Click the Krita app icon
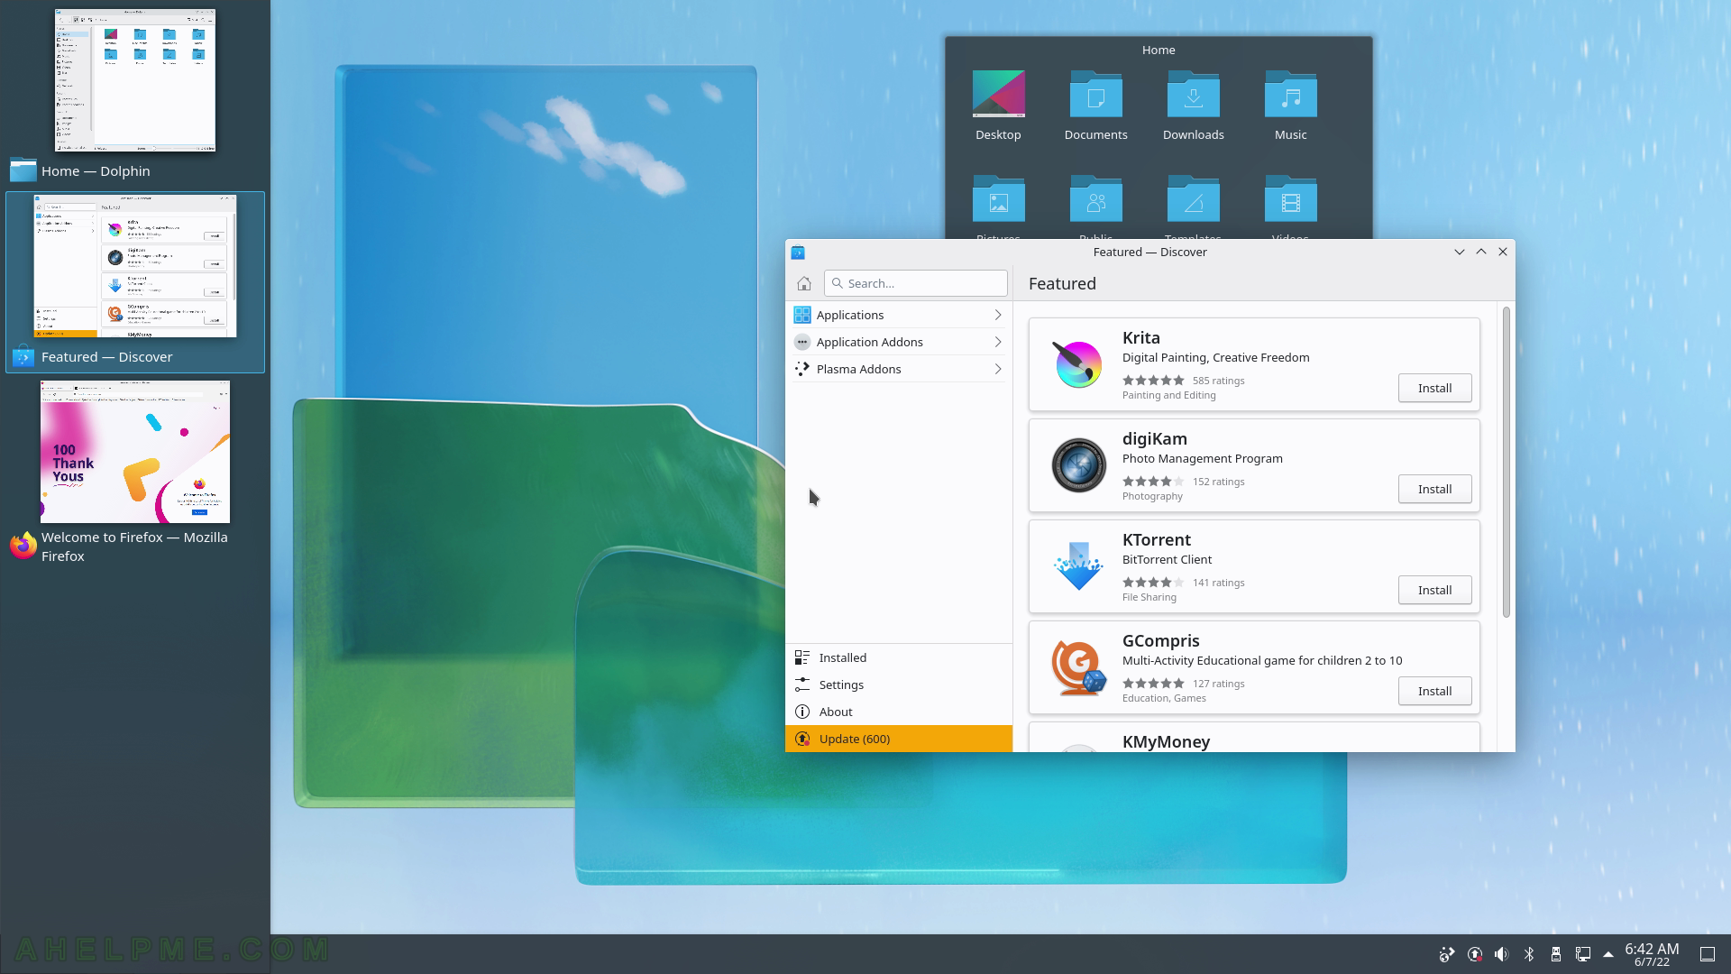The height and width of the screenshot is (974, 1731). (1078, 364)
